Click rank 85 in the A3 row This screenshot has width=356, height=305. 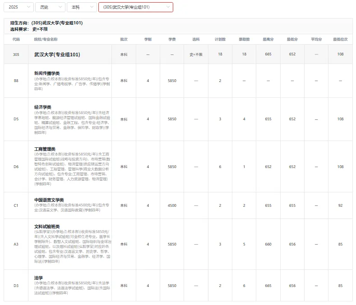click(x=340, y=244)
